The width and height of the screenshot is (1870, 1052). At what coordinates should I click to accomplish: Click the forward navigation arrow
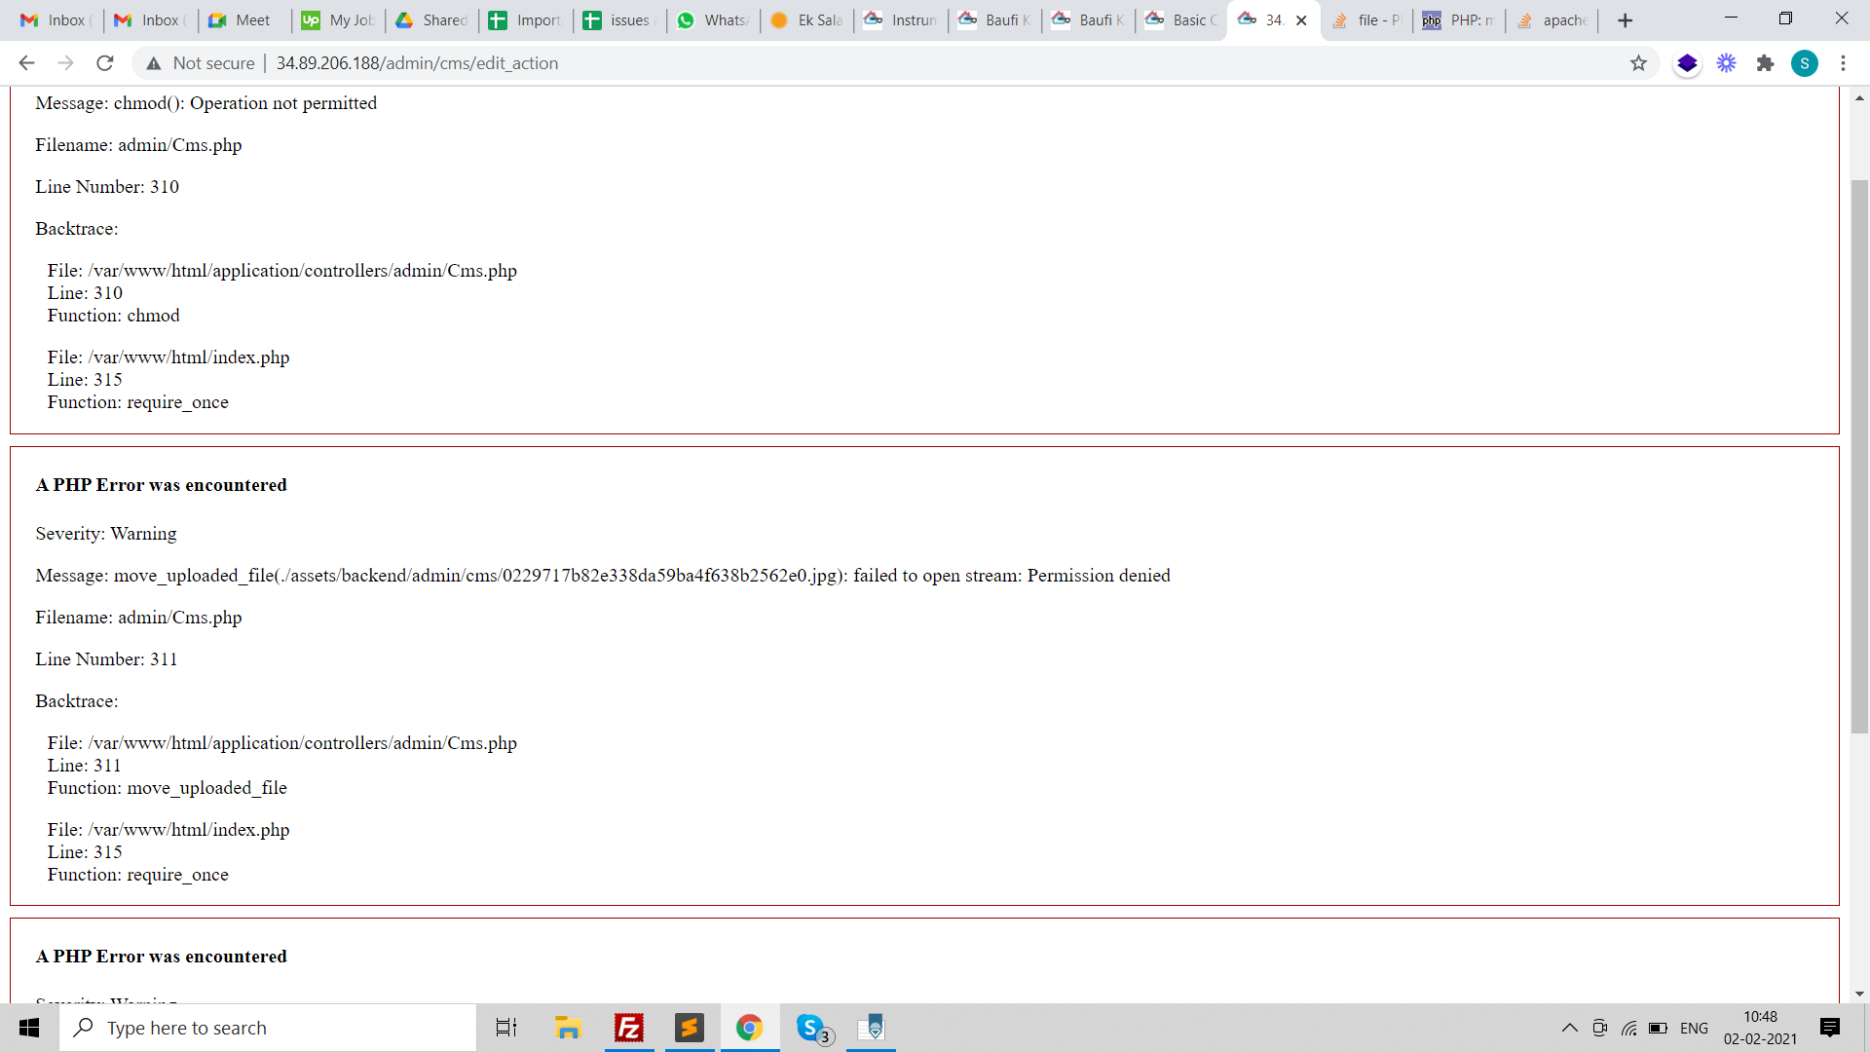coord(65,63)
